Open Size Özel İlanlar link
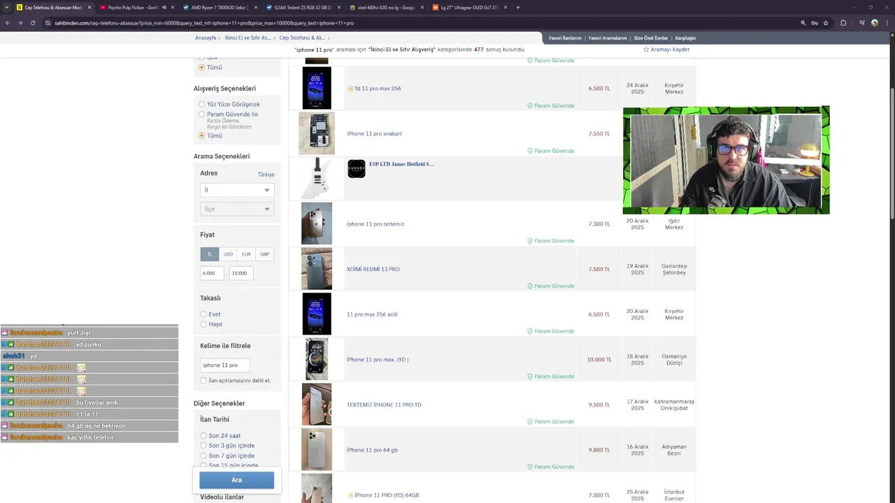 [x=651, y=38]
